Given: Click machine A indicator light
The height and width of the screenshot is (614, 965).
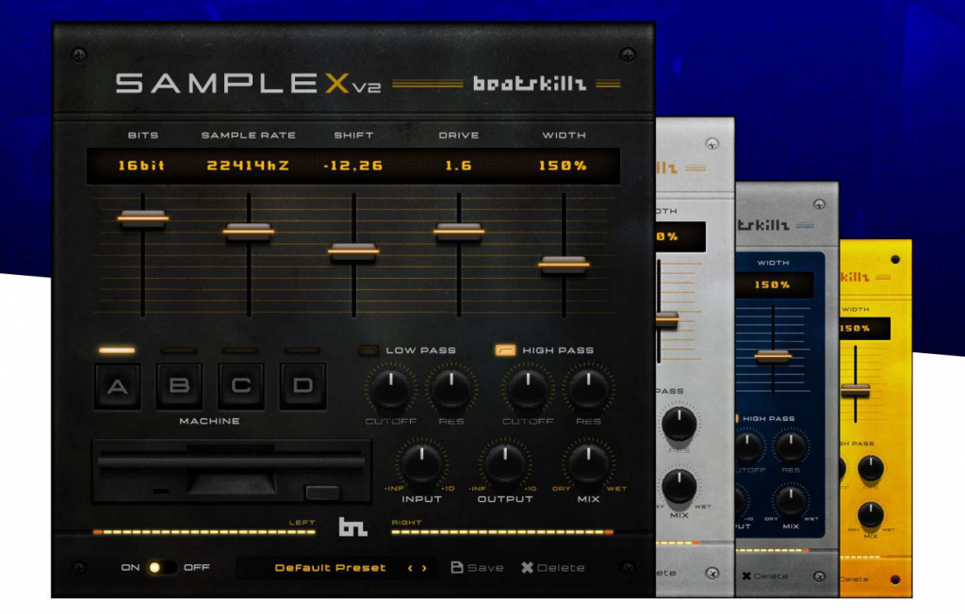Looking at the screenshot, I should [x=117, y=350].
